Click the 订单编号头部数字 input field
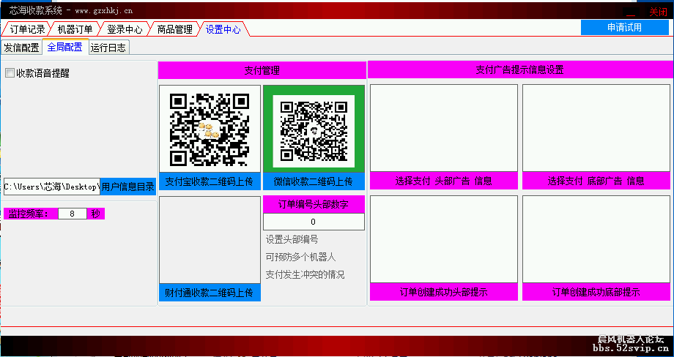This screenshot has height=357, width=674. pos(314,222)
